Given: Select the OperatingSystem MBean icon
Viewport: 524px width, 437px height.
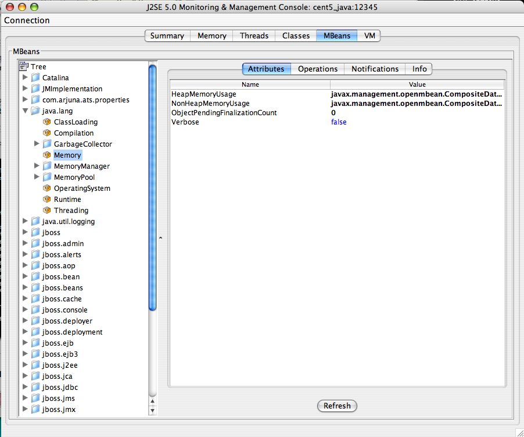Looking at the screenshot, I should pyautogui.click(x=47, y=188).
